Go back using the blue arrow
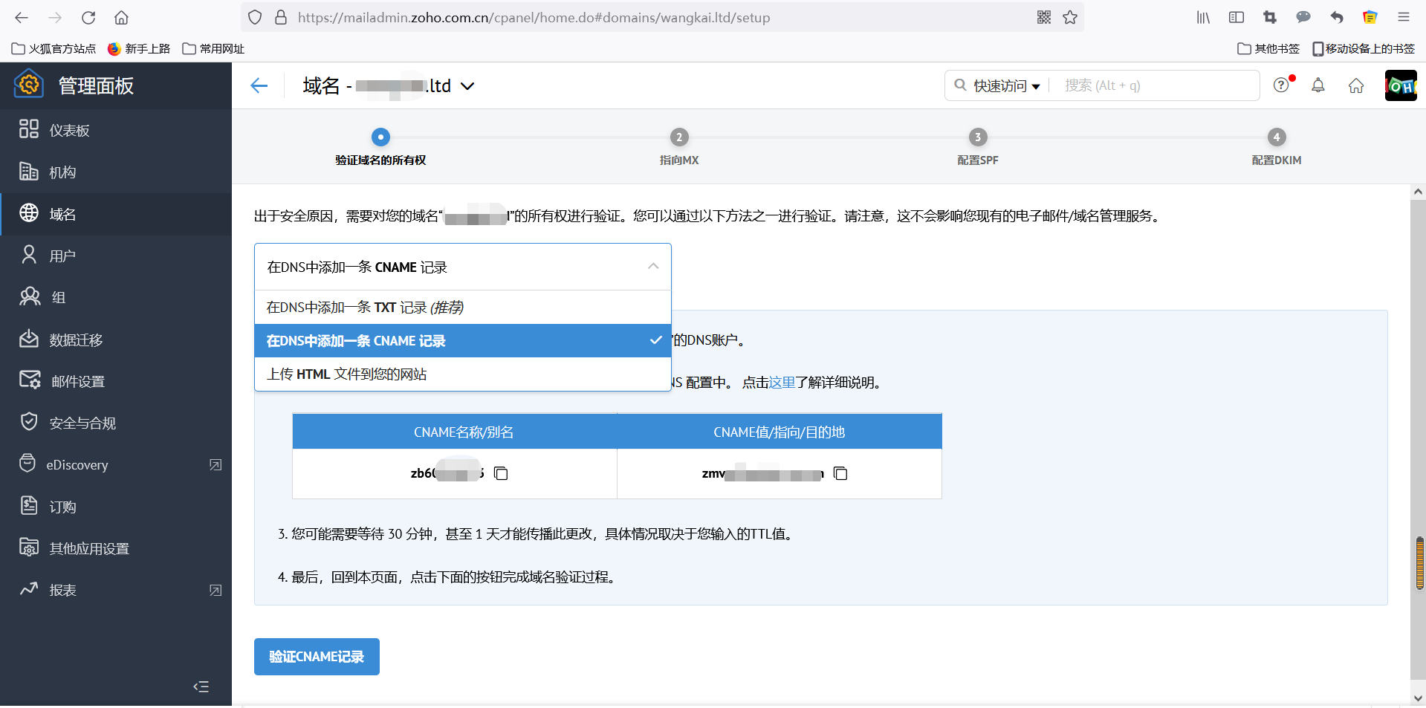Screen dimensions: 1426x708 pos(259,86)
